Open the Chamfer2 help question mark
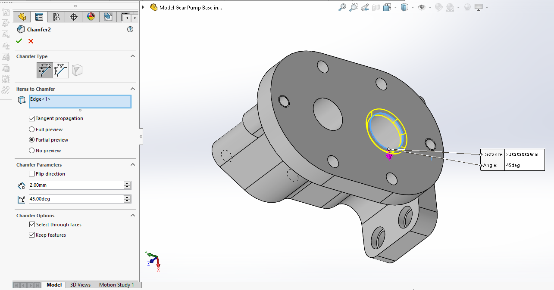The image size is (554, 290). coord(130,29)
